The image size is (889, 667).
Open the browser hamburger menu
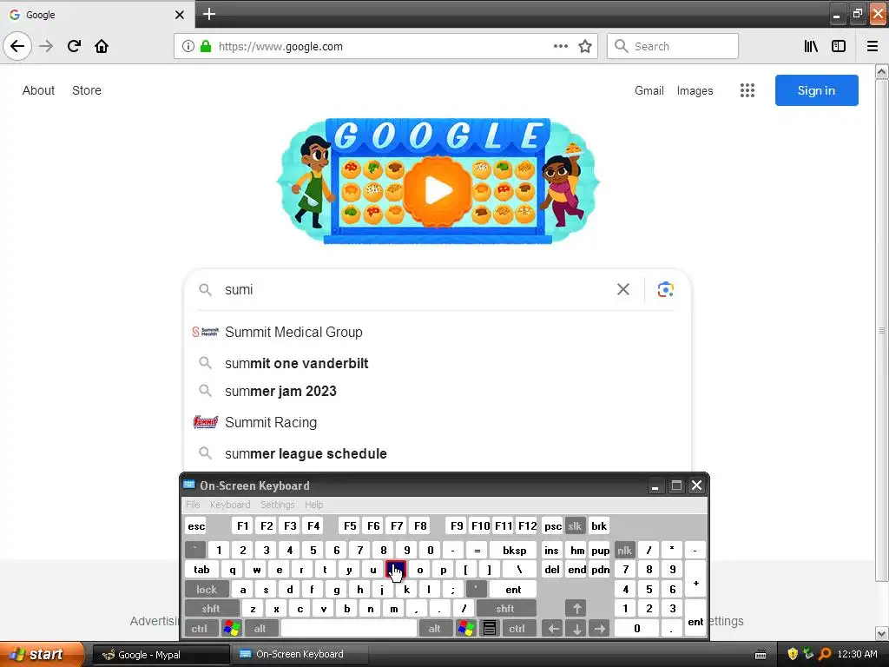click(x=873, y=46)
